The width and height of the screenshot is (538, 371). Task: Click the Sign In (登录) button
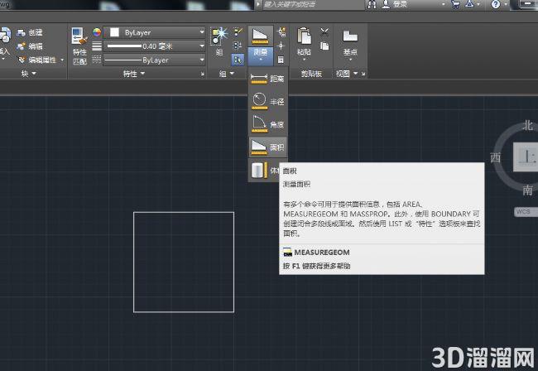395,4
